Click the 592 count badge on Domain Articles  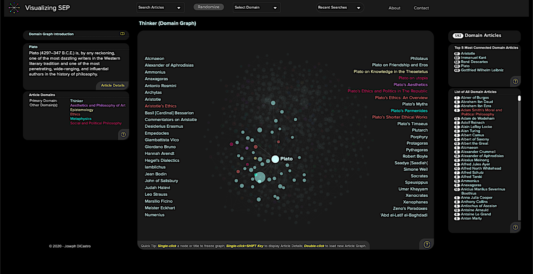[x=458, y=35]
